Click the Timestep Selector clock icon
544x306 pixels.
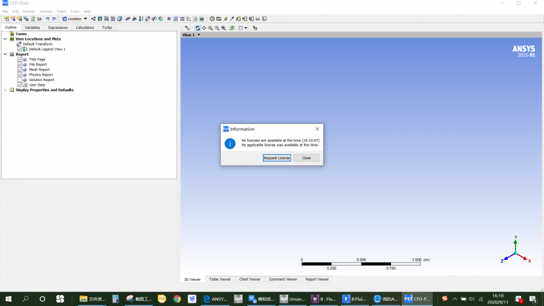(x=212, y=19)
